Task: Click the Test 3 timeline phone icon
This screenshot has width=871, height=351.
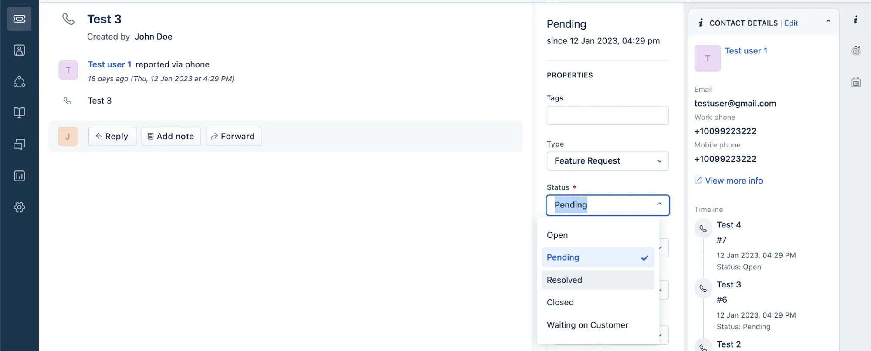Action: click(x=703, y=288)
